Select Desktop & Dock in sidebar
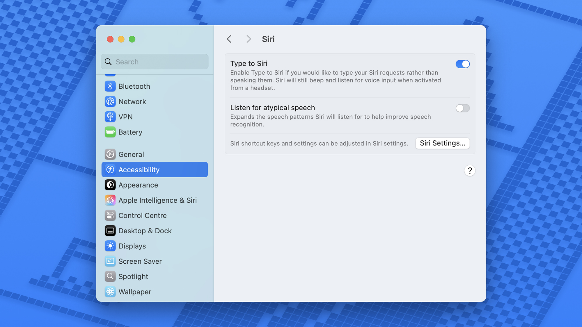 145,230
